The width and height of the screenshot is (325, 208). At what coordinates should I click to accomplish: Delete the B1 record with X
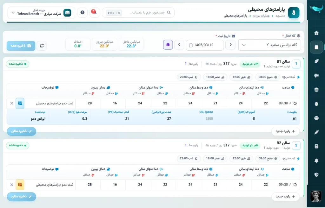point(12,103)
